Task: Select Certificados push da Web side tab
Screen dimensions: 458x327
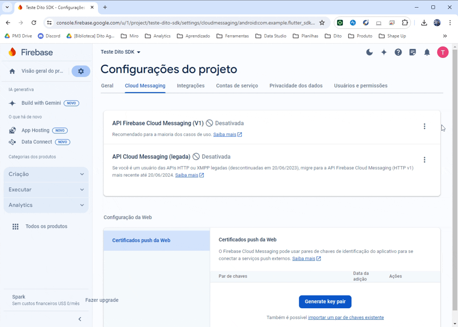Action: (157, 241)
